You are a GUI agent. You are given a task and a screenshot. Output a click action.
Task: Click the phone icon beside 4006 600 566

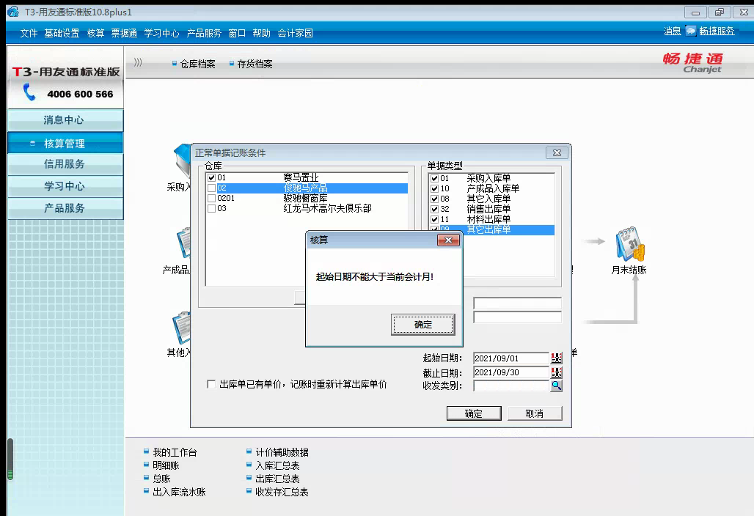click(x=29, y=92)
